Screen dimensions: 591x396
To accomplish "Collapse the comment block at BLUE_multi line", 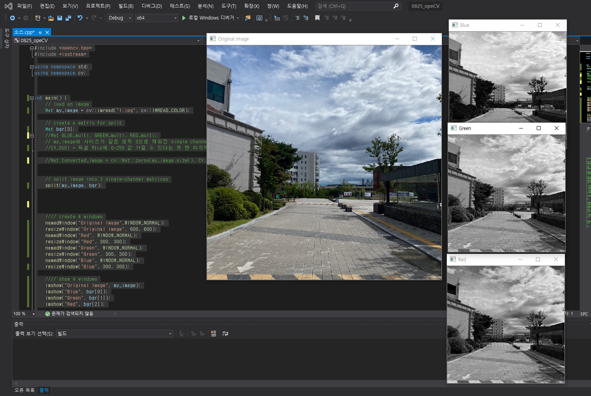I will 32,136.
